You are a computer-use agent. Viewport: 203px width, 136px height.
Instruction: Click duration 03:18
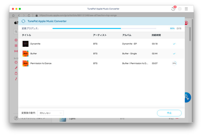coord(155,44)
